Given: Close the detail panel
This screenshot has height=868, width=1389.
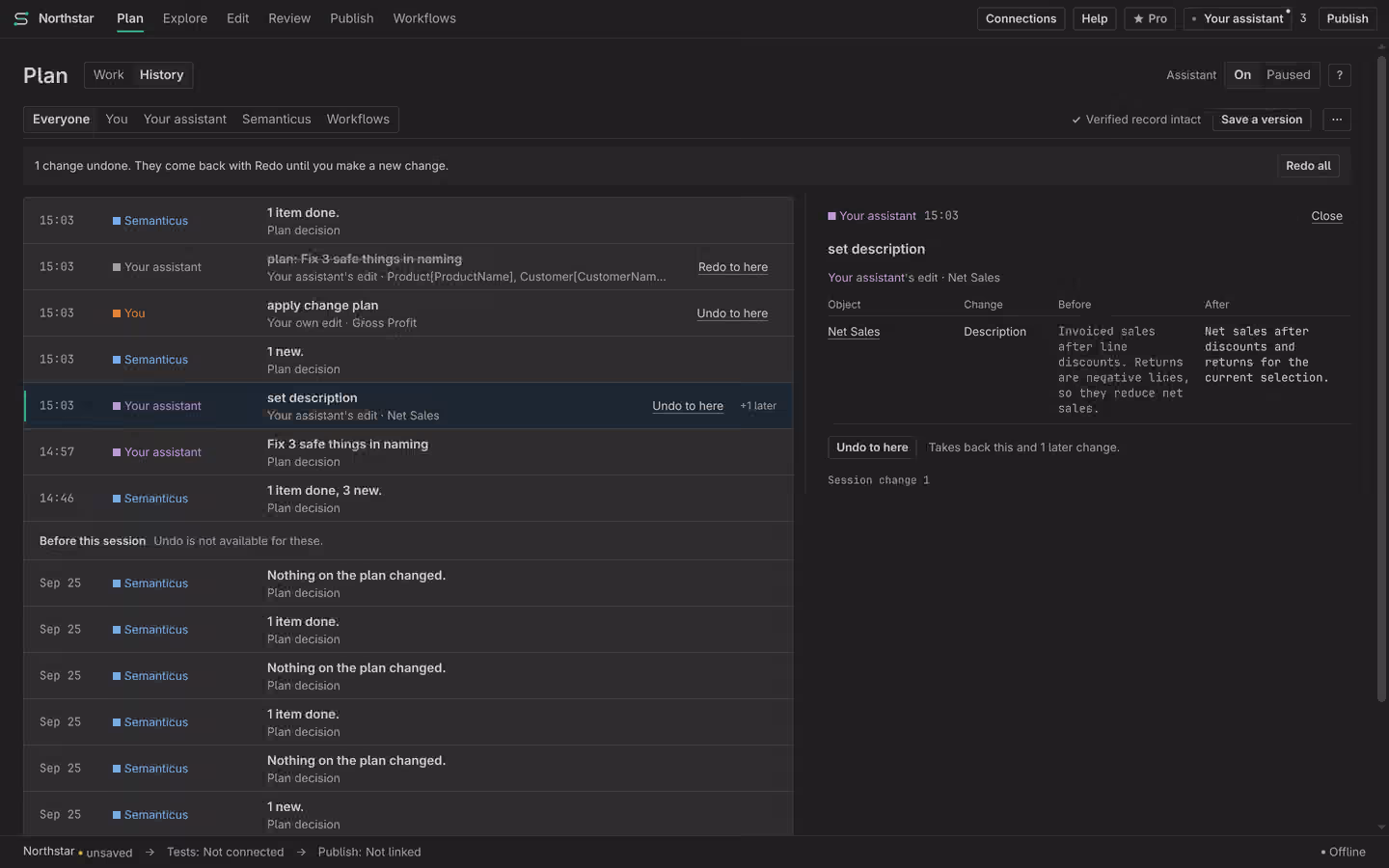Looking at the screenshot, I should (1326, 216).
